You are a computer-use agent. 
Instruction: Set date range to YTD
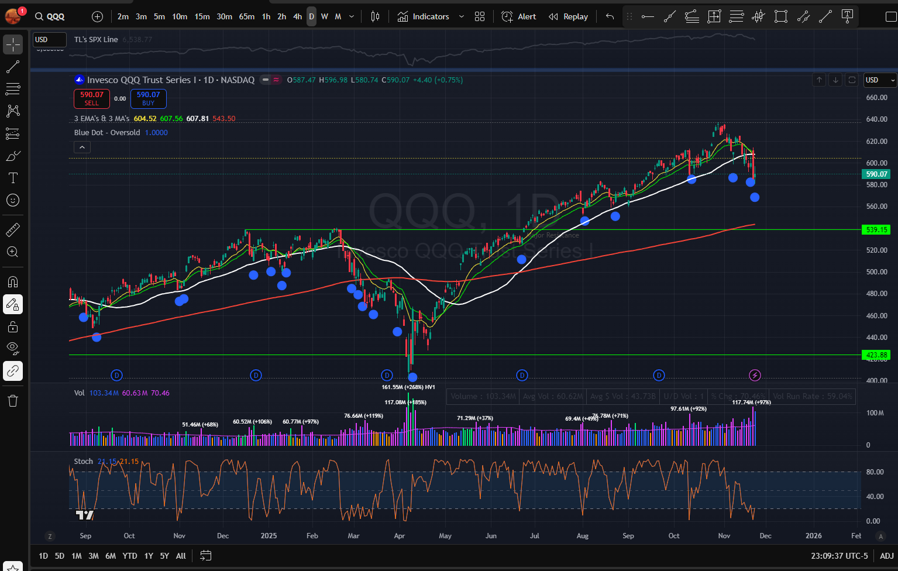[130, 556]
